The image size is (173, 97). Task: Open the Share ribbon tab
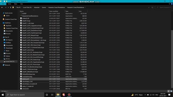pyautogui.click(x=16, y=4)
